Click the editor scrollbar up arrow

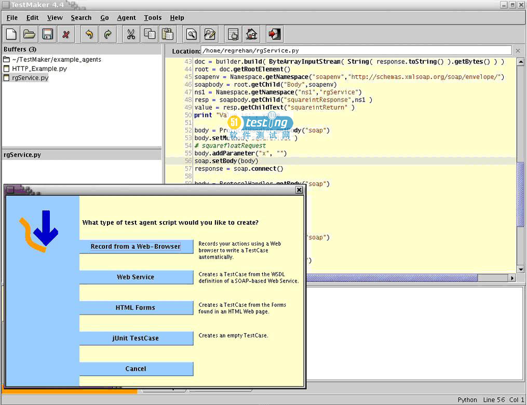coord(521,62)
